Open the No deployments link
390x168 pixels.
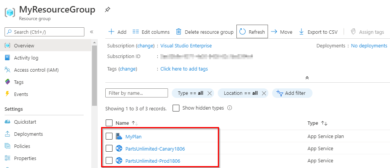(x=369, y=46)
